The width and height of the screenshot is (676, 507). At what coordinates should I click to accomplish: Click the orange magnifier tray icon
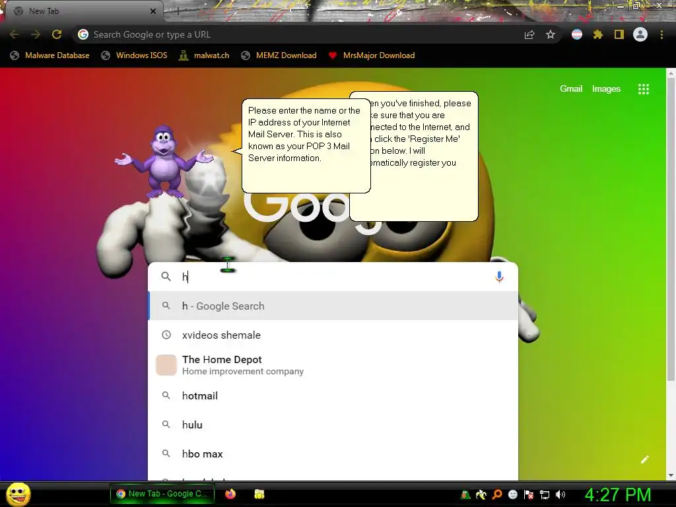pos(497,494)
